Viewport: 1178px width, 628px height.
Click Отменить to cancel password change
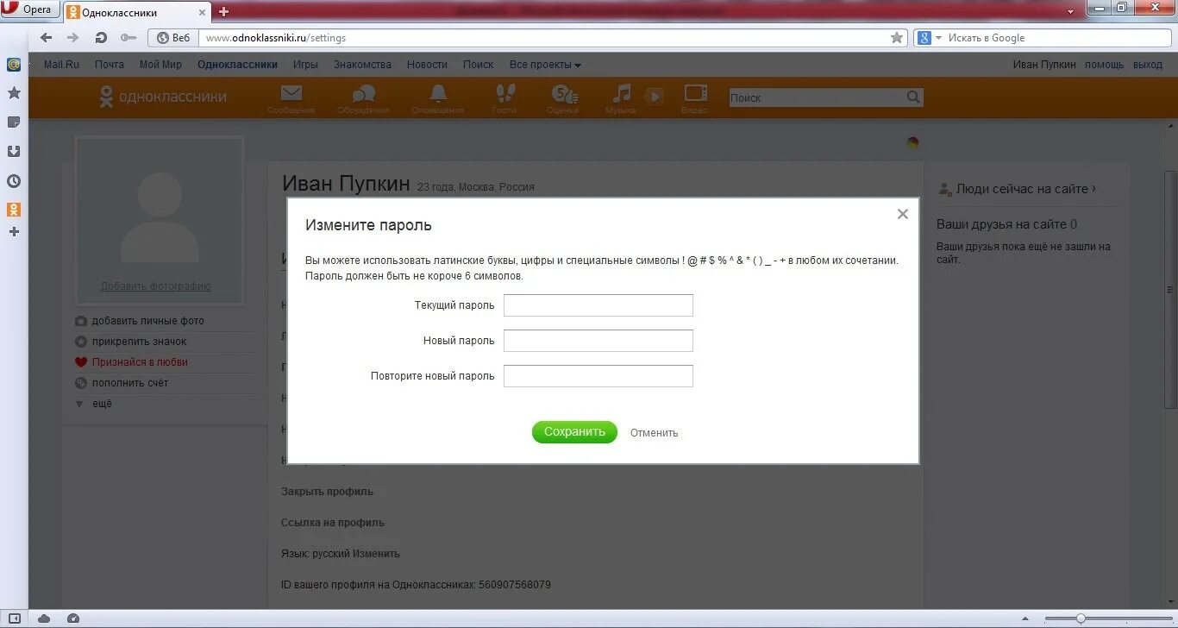tap(654, 433)
